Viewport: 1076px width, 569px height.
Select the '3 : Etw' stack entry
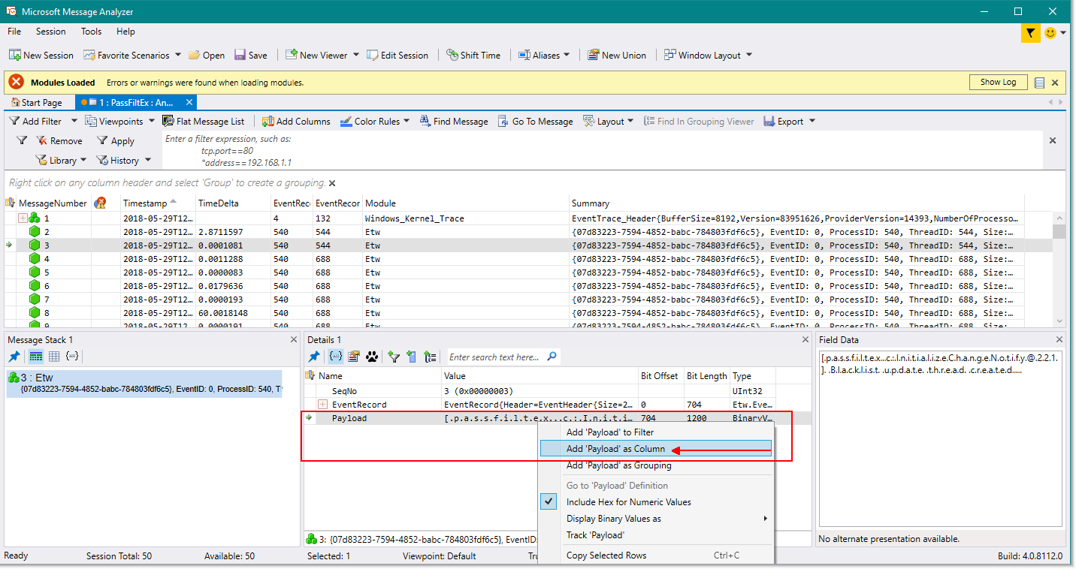(144, 383)
